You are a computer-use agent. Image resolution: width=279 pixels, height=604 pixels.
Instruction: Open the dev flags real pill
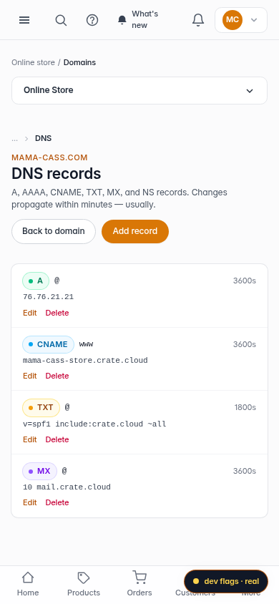tap(226, 581)
